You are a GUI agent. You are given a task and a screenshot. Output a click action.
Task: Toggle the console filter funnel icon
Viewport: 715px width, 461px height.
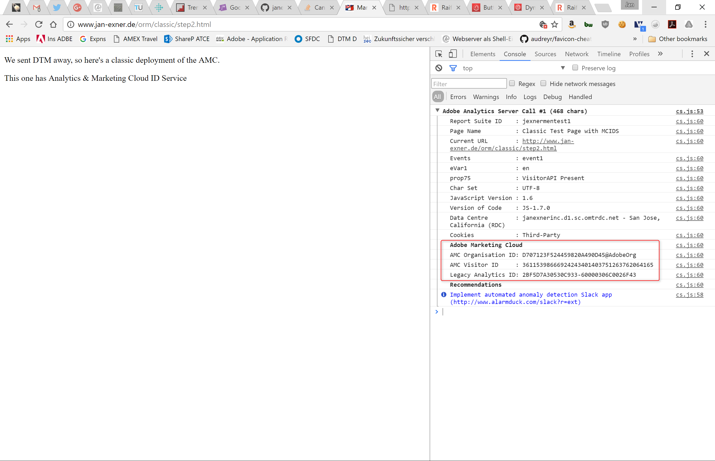tap(453, 68)
